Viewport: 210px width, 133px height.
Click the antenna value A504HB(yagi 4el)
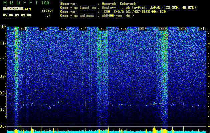118,16
